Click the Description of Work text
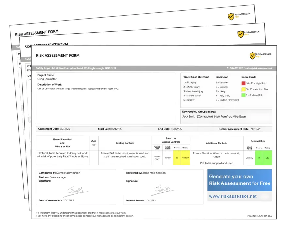The height and width of the screenshot is (226, 294). [x=78, y=89]
